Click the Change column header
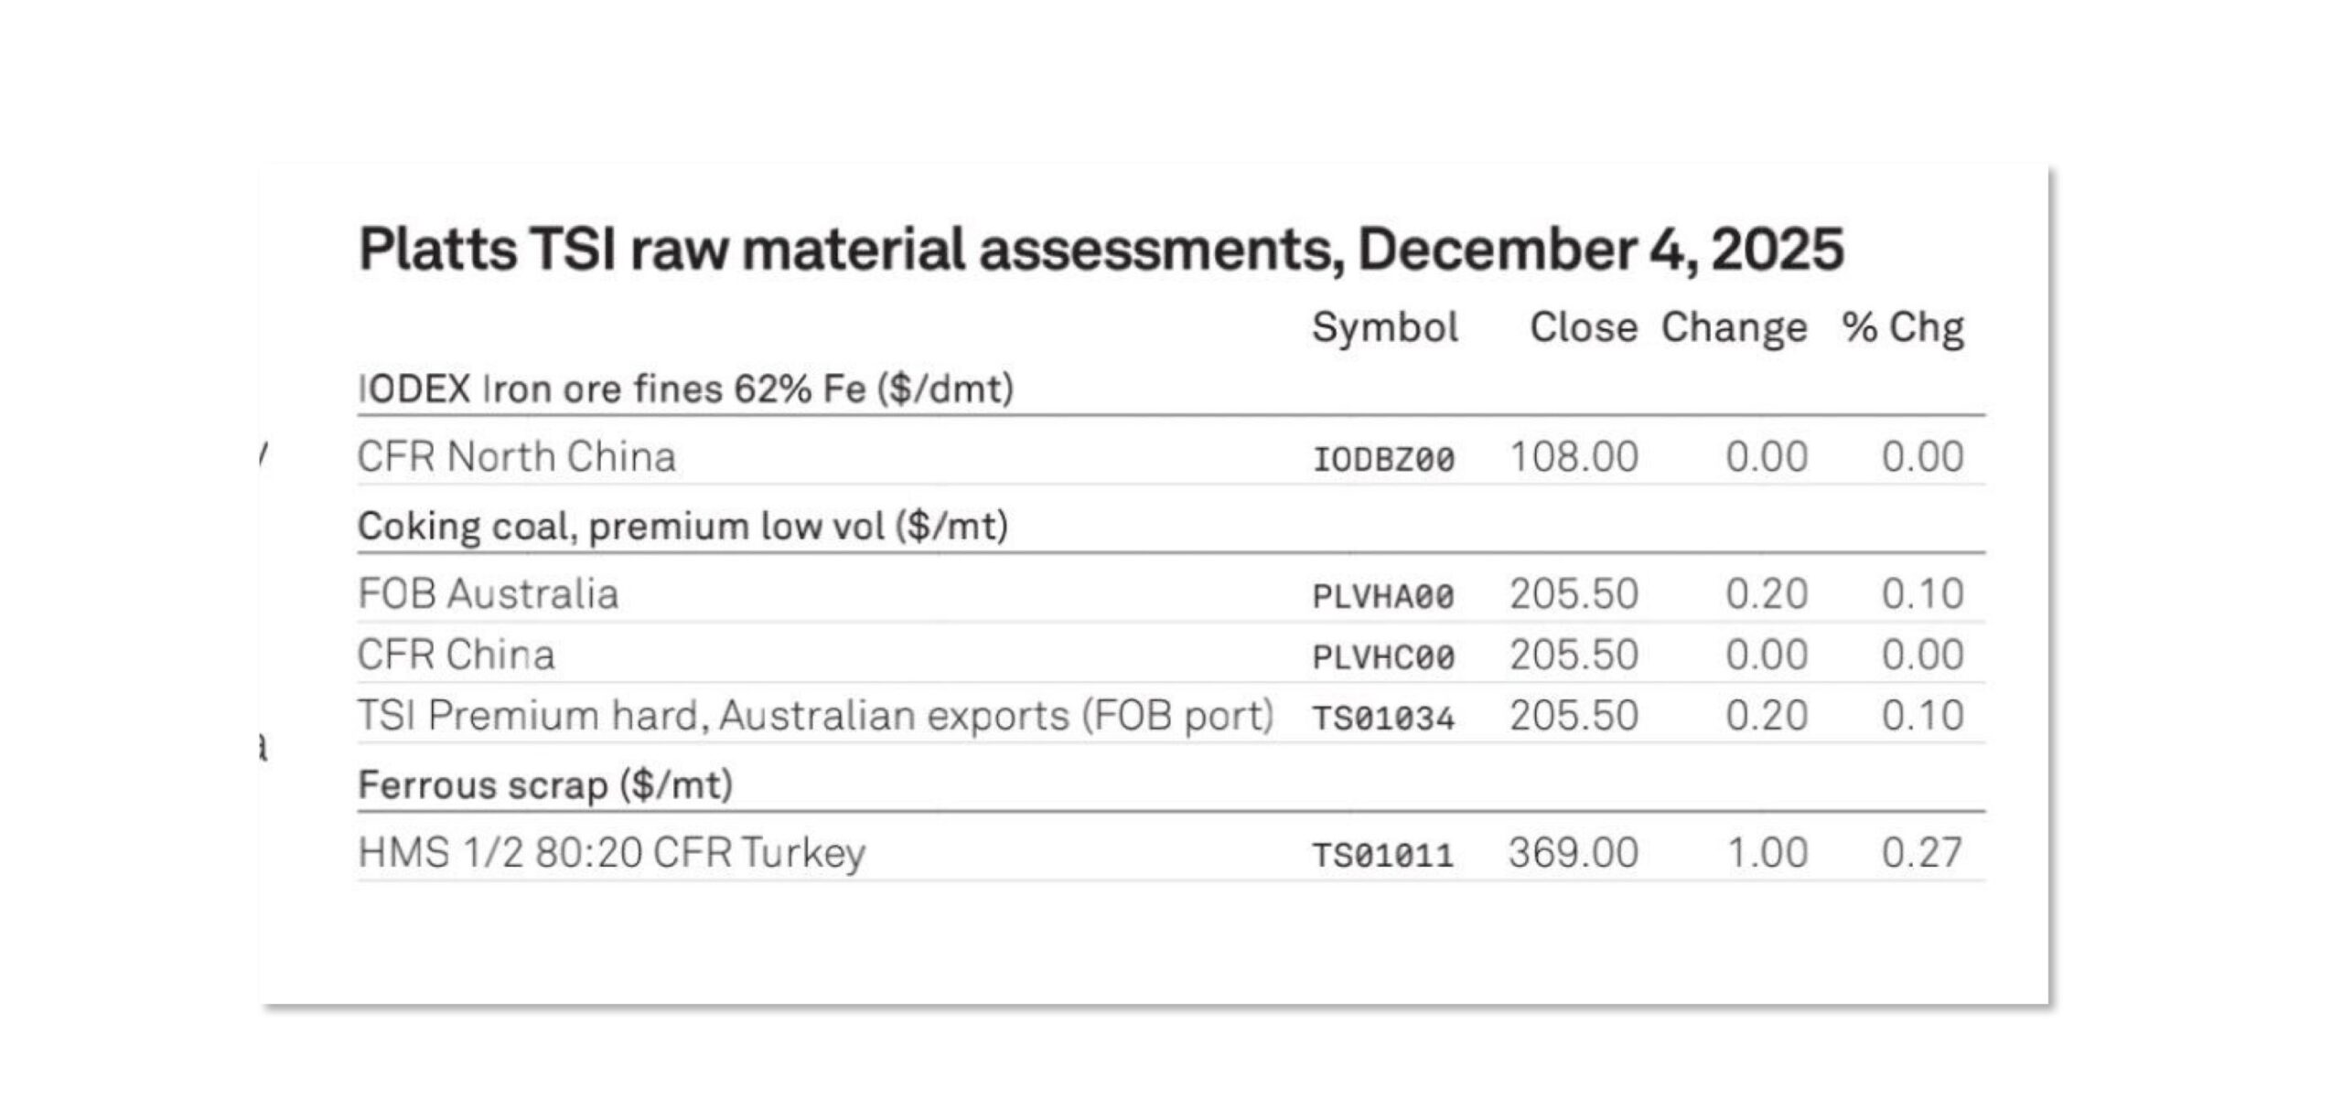This screenshot has width=2342, height=1109. 1734,327
